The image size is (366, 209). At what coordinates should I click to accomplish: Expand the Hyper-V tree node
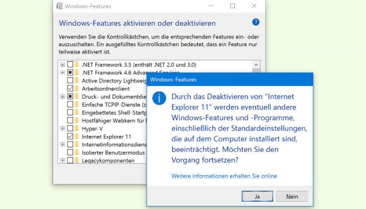(x=63, y=129)
